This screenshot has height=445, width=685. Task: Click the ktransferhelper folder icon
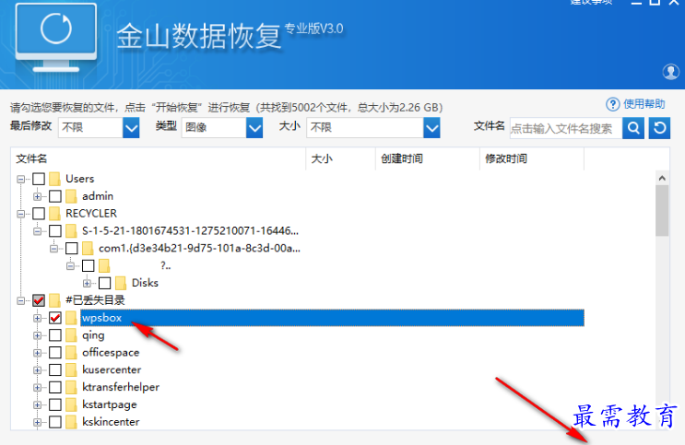pos(71,387)
